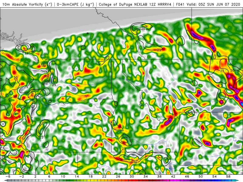The image size is (243, 182).
Task: Click the '6' color scale tick label
Action: [x=49, y=177]
